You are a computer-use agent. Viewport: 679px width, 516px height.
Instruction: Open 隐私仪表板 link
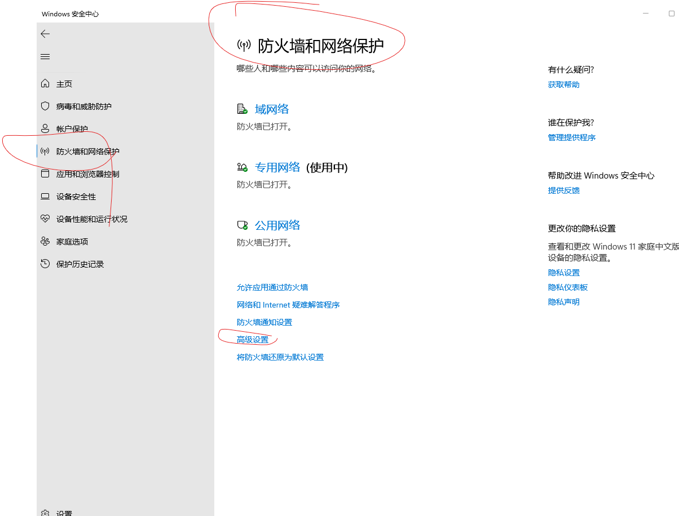tap(568, 287)
